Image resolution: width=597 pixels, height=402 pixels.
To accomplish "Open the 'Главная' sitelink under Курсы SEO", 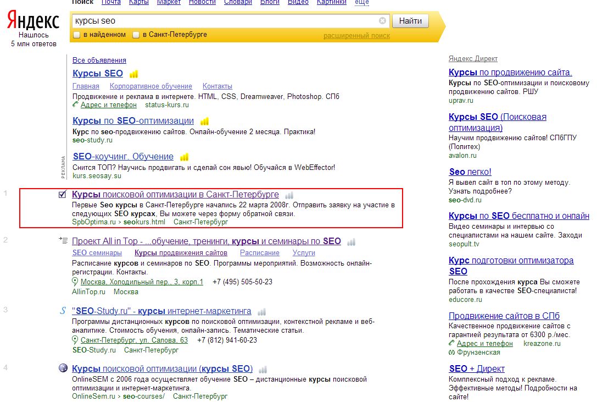I will point(86,86).
